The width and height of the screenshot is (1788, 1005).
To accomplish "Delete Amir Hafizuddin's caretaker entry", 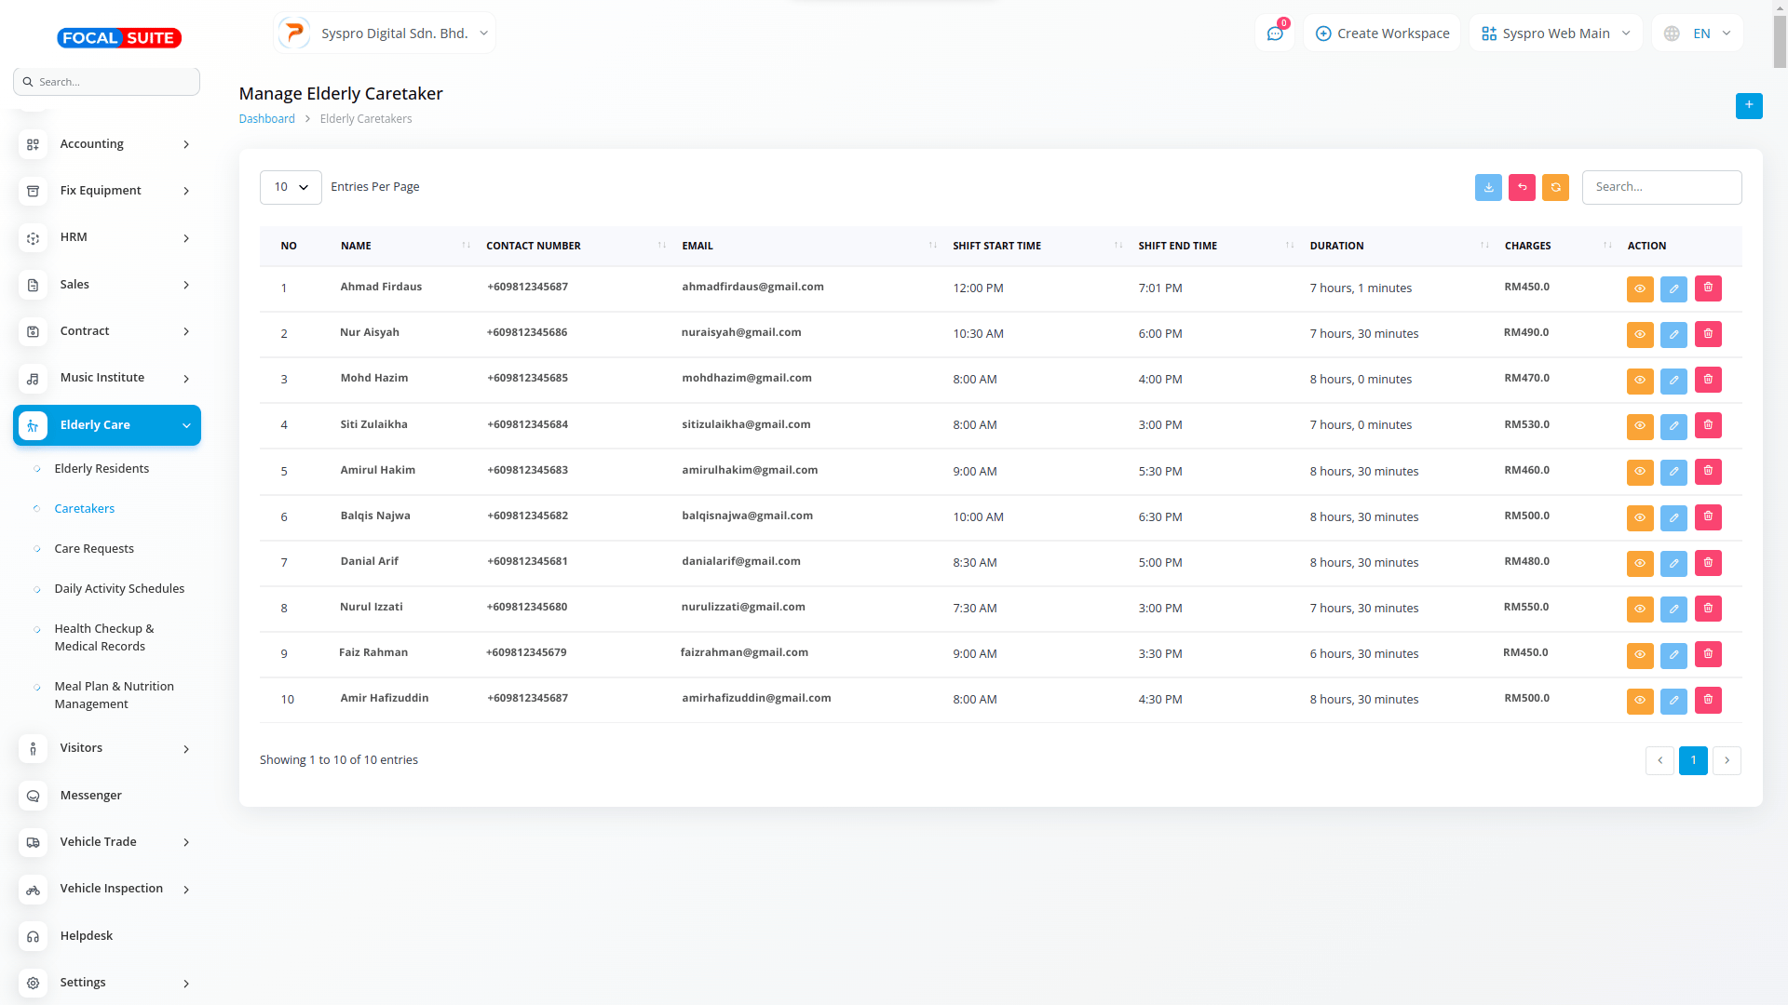I will click(x=1708, y=700).
